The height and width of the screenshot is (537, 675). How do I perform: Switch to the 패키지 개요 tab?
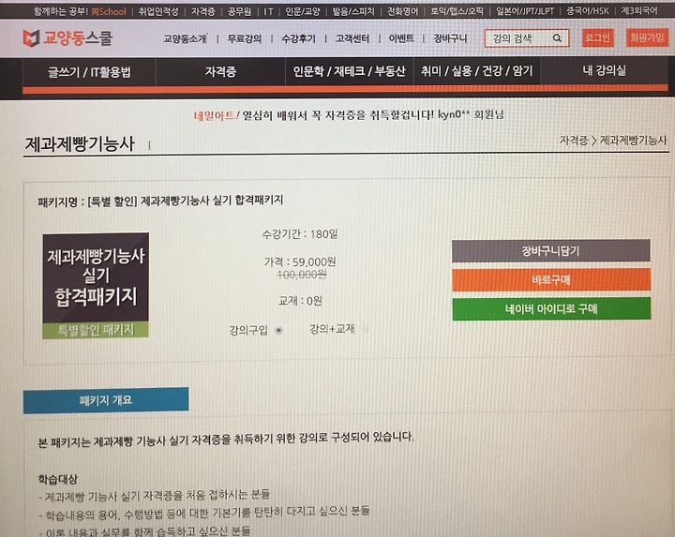[x=106, y=400]
